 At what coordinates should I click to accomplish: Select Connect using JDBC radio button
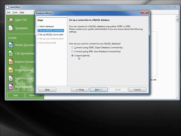pos(72,51)
